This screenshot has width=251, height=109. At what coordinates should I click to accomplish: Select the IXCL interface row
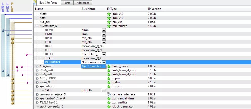point(142,50)
